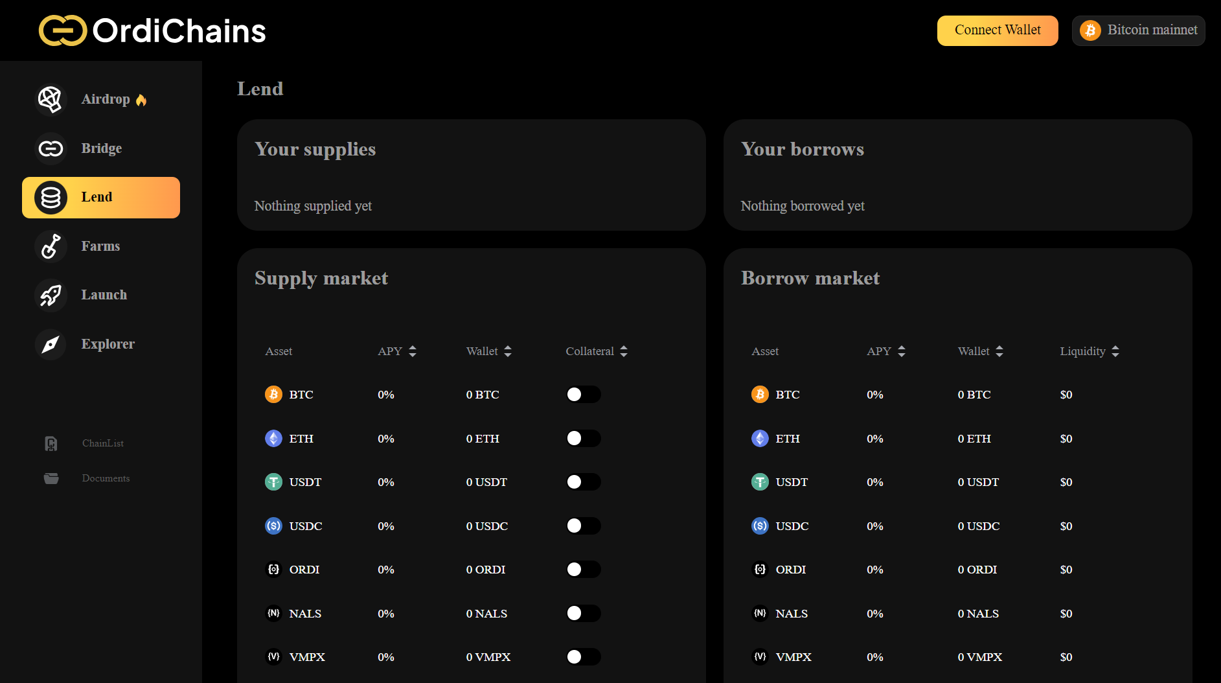Enable USDT collateral toggle
1221x683 pixels.
pos(583,481)
